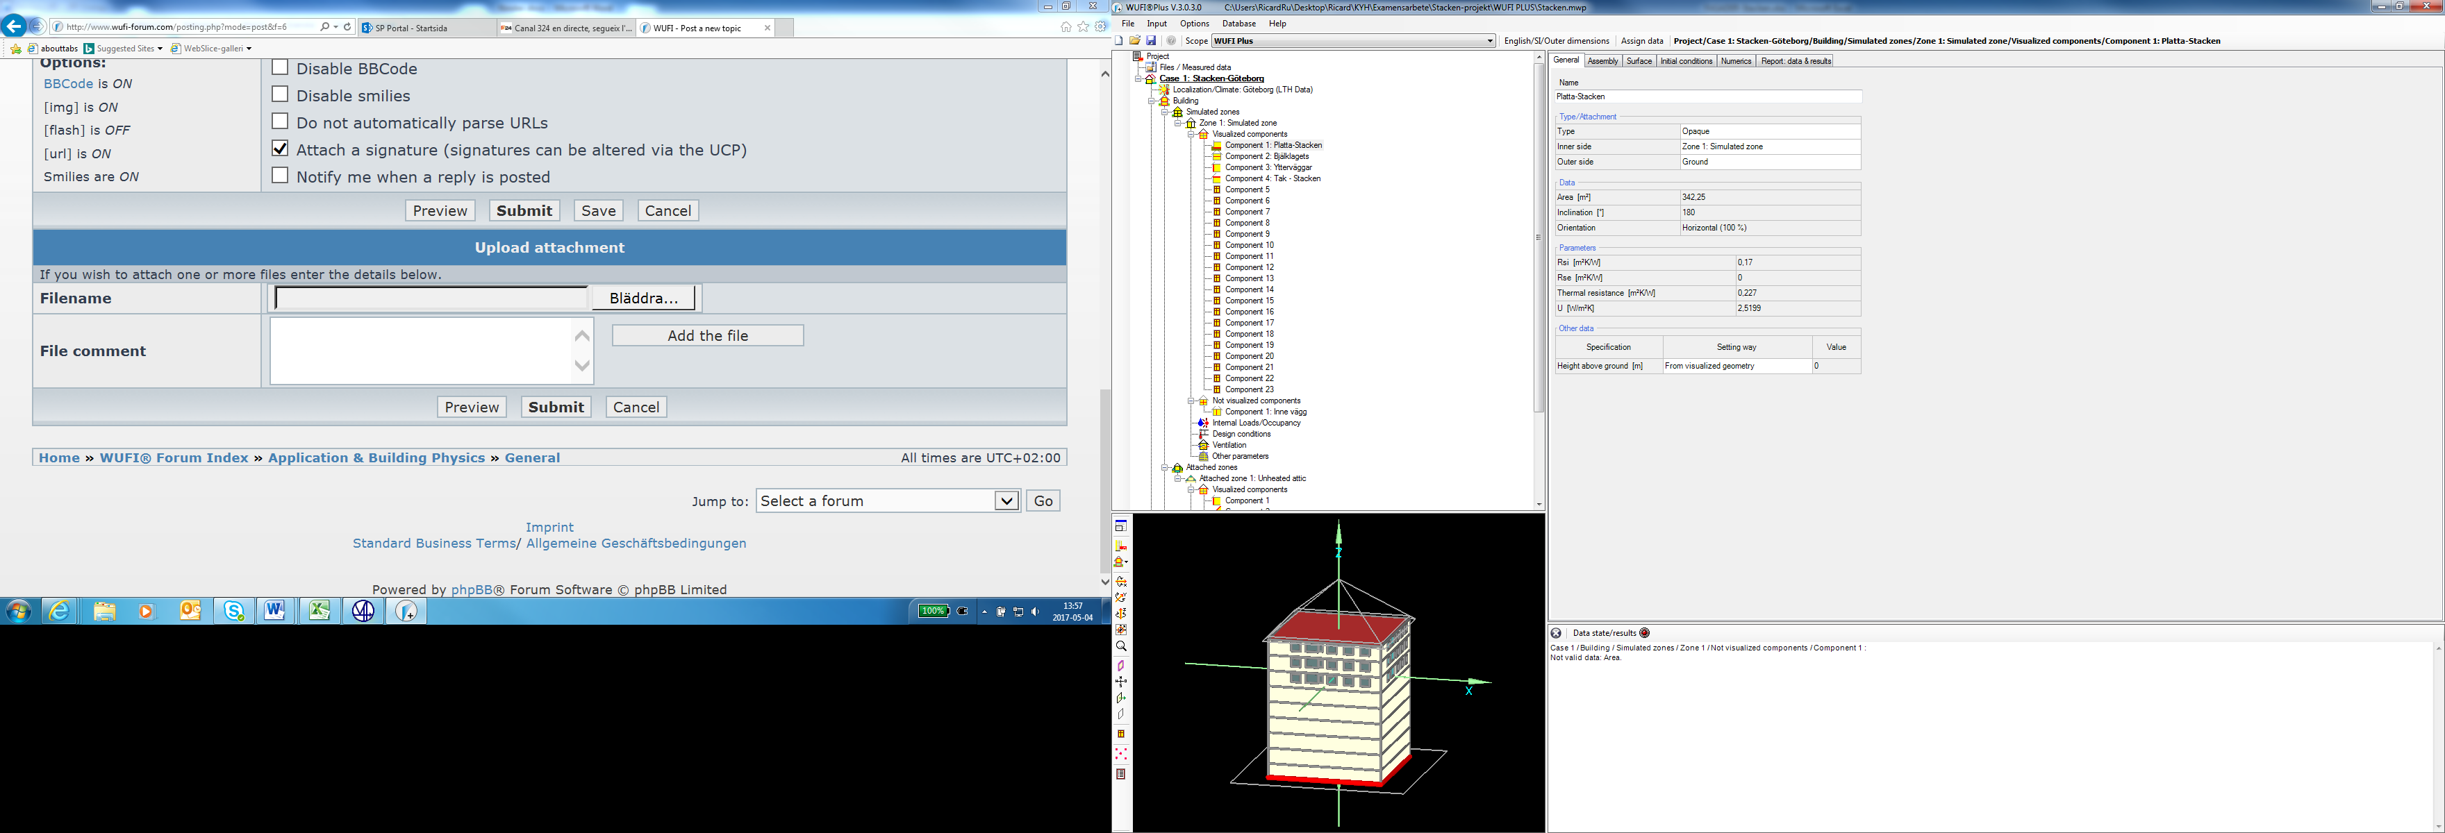
Task: Click the rotate around Z axis icon
Action: pos(1121,614)
